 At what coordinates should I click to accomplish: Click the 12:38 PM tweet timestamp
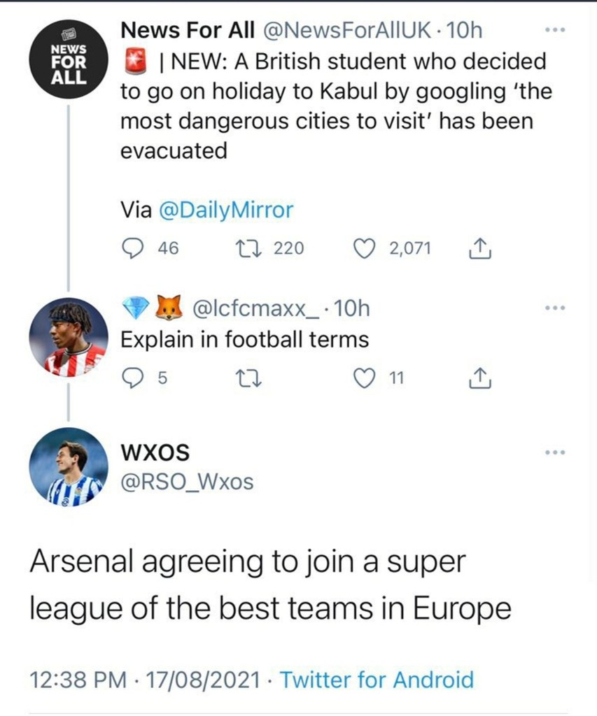[x=77, y=679]
